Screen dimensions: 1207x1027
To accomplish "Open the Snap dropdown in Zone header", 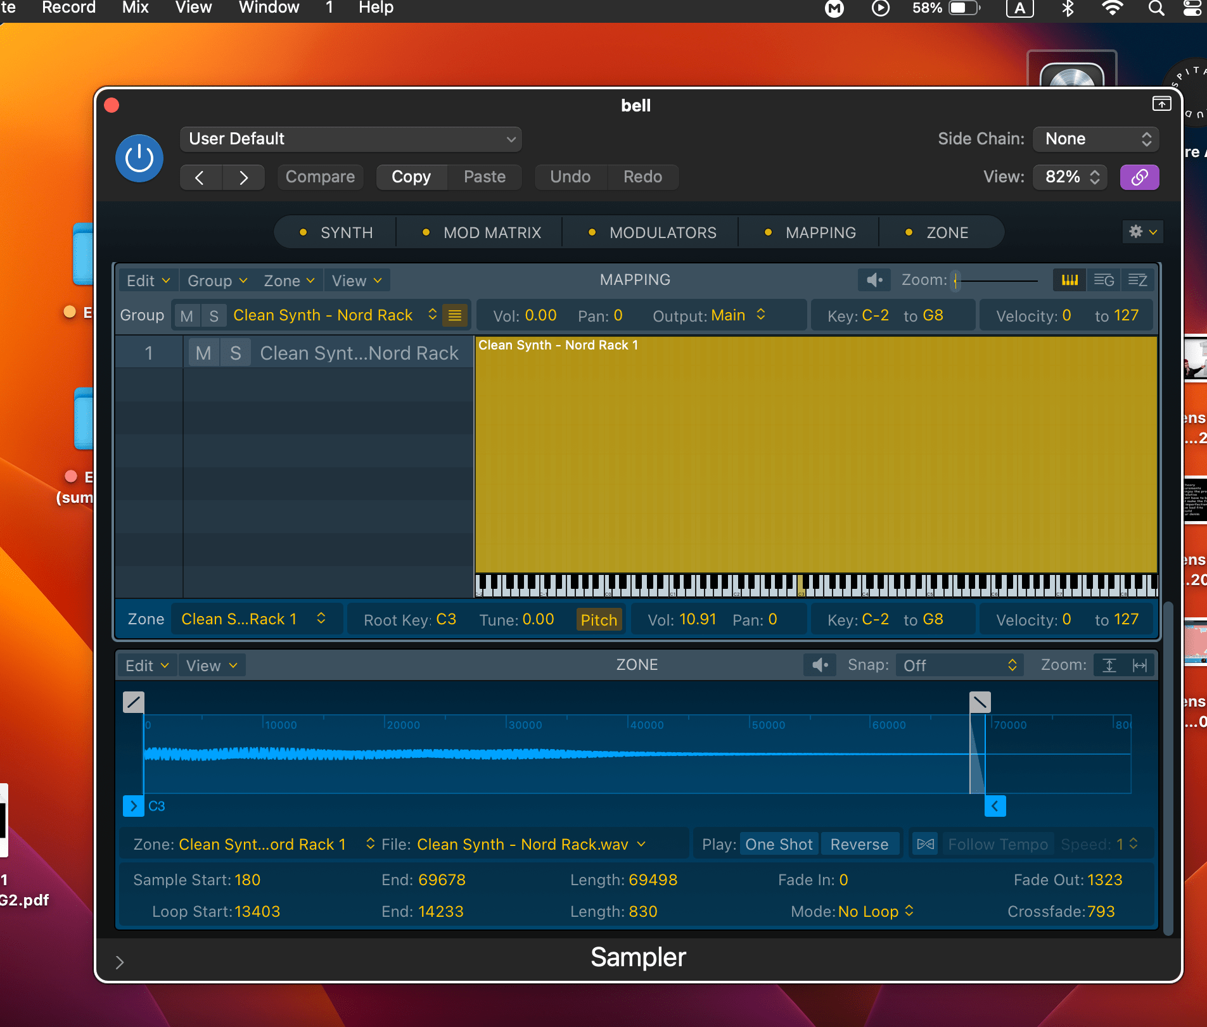I will pos(957,665).
